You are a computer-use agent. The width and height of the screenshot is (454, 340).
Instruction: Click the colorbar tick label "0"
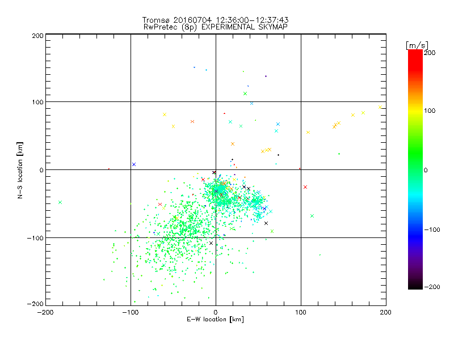pyautogui.click(x=426, y=170)
